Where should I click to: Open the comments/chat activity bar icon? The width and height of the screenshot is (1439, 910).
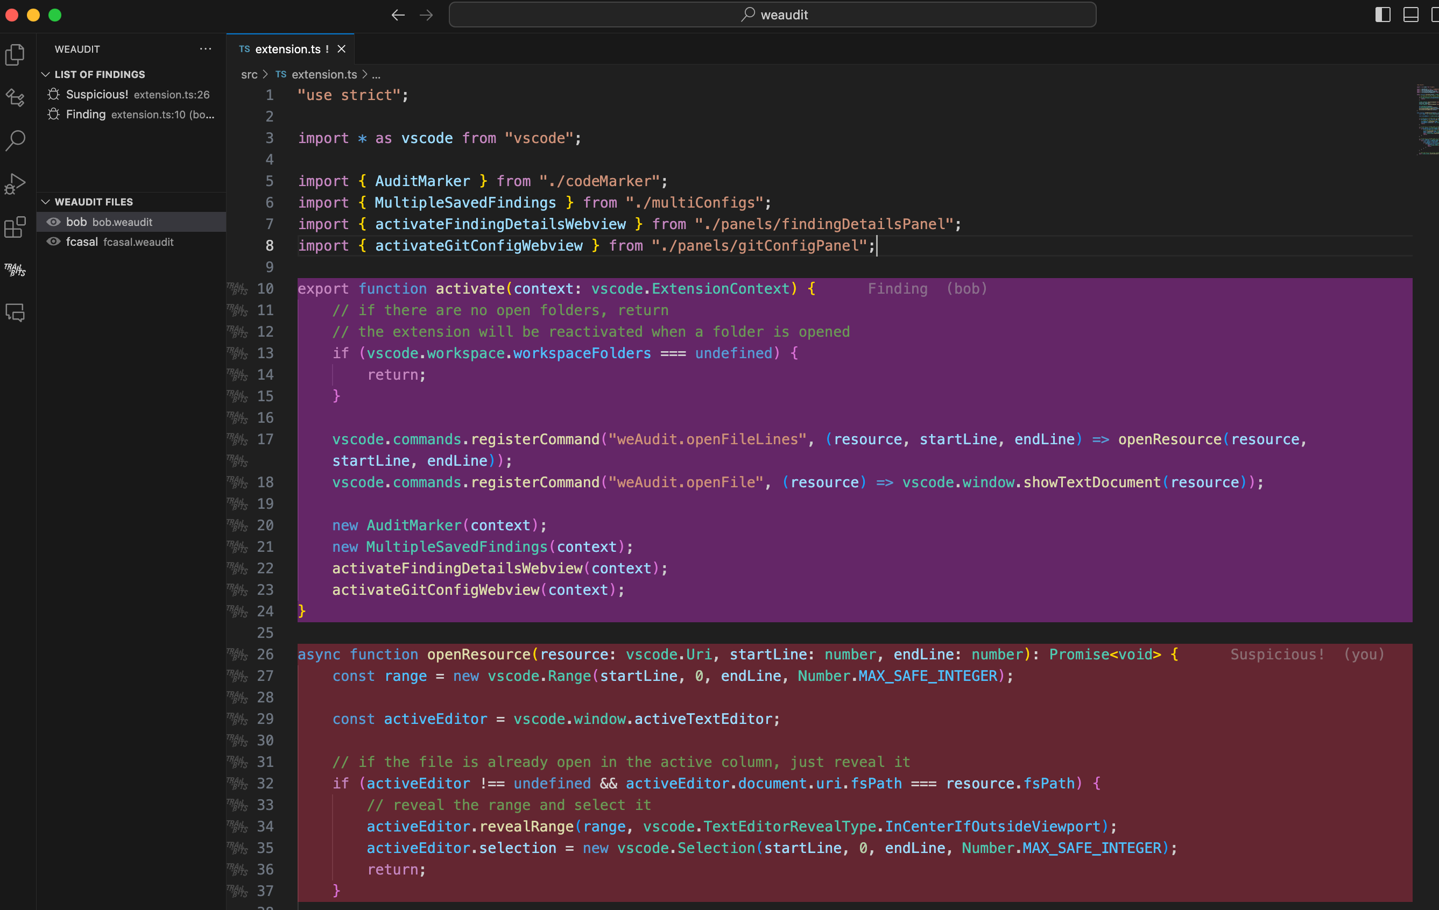point(15,312)
